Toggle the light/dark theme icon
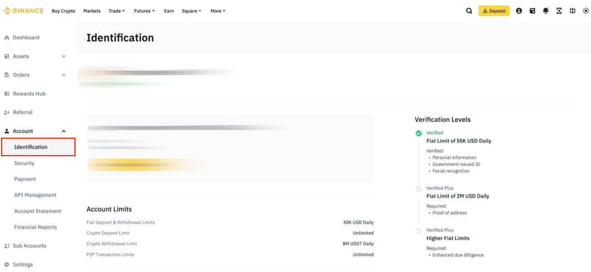 (x=586, y=11)
